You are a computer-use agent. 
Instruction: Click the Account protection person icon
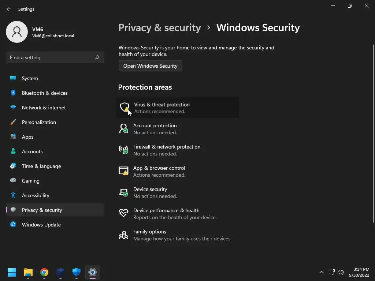tap(123, 128)
